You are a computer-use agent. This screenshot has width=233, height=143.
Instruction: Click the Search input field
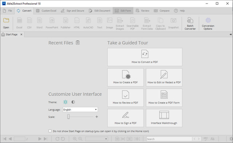coord(169,139)
